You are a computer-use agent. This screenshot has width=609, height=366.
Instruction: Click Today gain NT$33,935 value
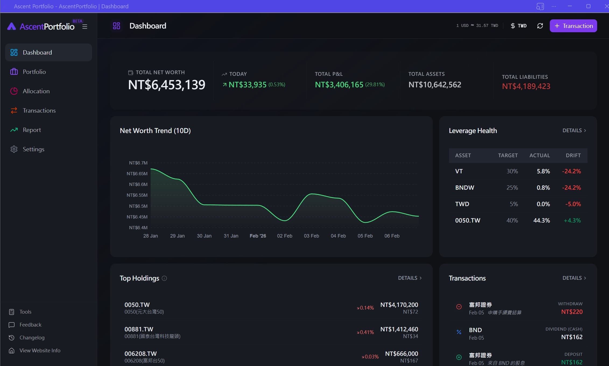(248, 85)
